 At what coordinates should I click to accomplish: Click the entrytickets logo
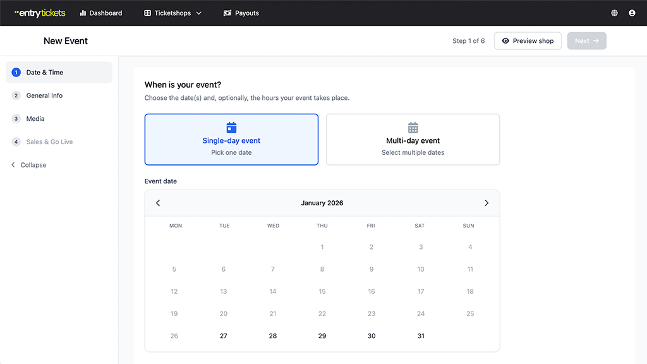(40, 13)
